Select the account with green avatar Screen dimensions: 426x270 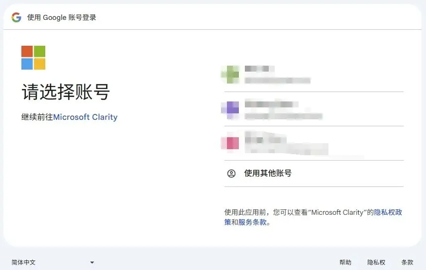pos(314,75)
